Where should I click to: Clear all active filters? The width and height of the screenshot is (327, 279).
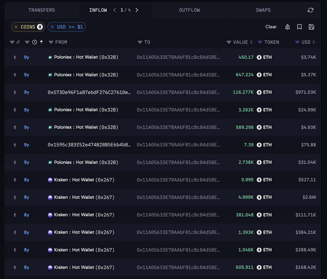(x=271, y=27)
